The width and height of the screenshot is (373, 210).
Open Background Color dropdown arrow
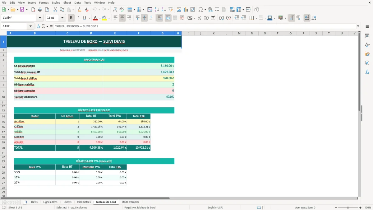coord(109,18)
